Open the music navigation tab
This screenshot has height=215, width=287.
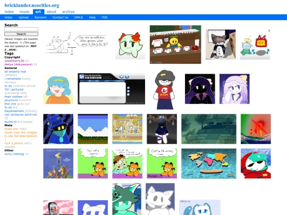(24, 12)
